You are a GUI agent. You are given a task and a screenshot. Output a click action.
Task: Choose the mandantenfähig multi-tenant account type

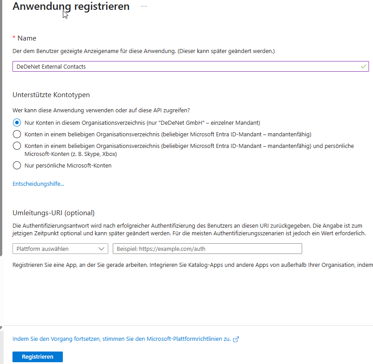tap(16, 134)
